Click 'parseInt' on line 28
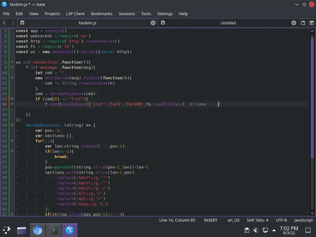316x237 pixels. click(64, 167)
